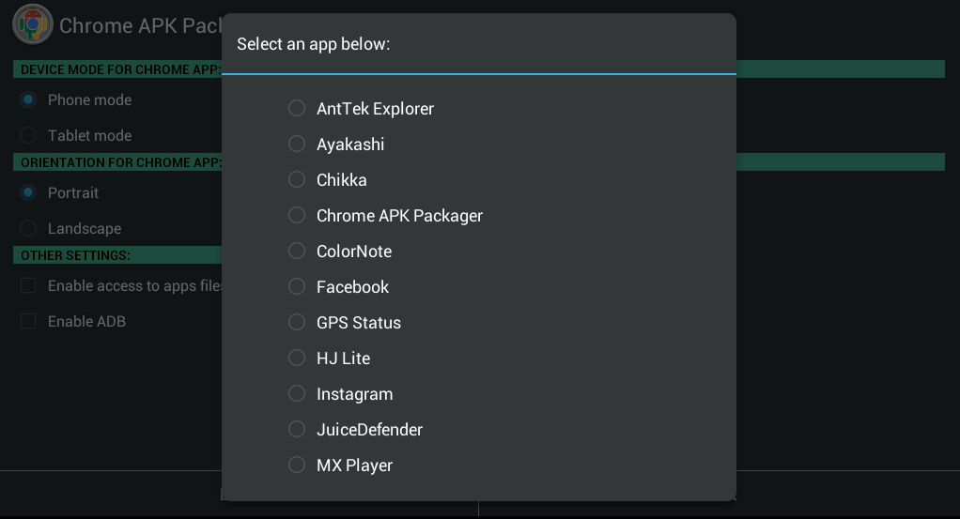This screenshot has height=519, width=960.
Task: Tick the Enable ADB checkbox
Action: pos(28,321)
